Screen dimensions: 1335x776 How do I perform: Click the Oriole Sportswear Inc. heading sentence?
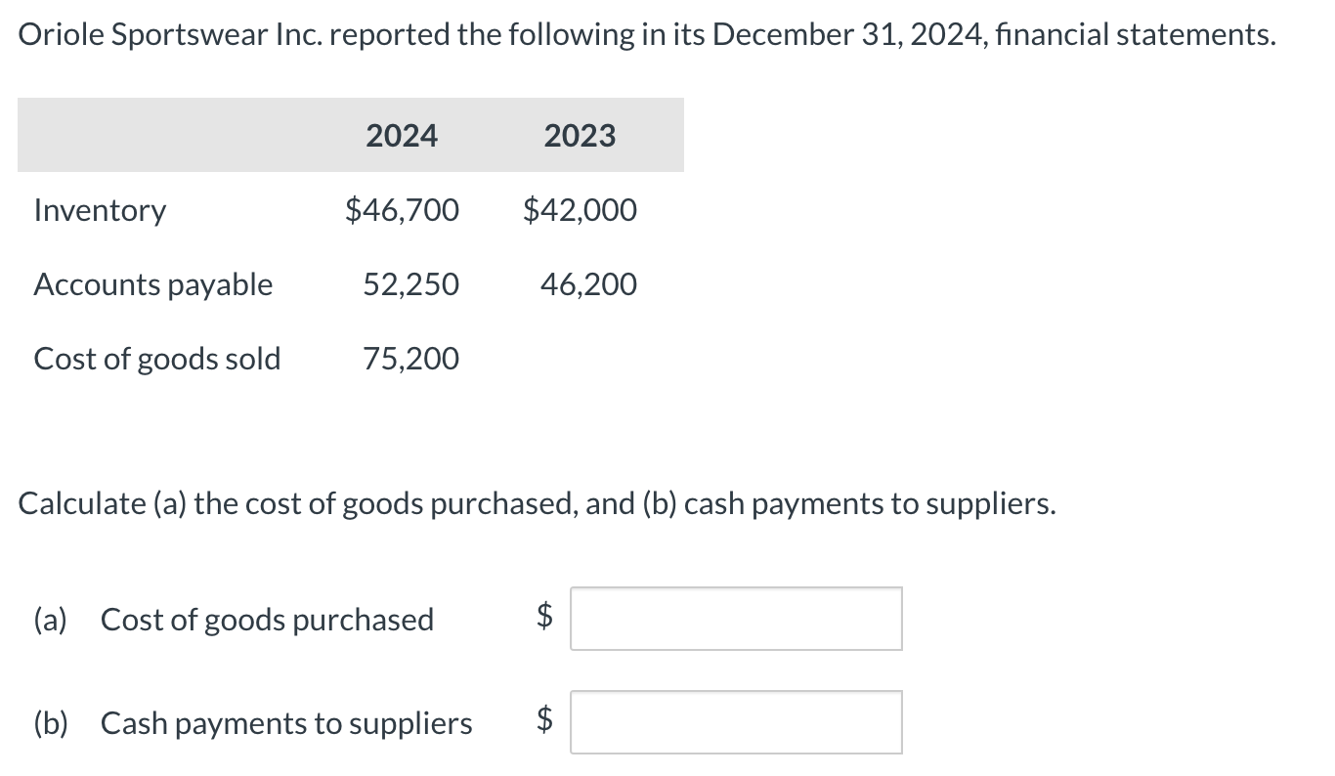click(x=648, y=35)
